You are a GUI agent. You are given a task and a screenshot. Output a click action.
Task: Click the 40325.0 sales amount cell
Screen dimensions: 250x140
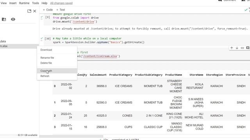point(102,115)
